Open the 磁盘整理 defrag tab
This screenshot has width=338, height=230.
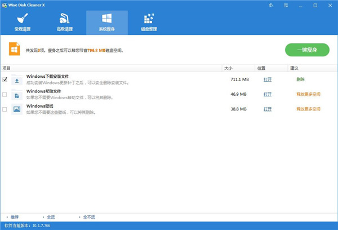coord(149,23)
